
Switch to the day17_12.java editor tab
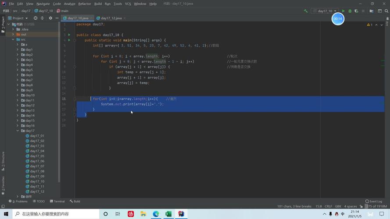click(x=111, y=18)
